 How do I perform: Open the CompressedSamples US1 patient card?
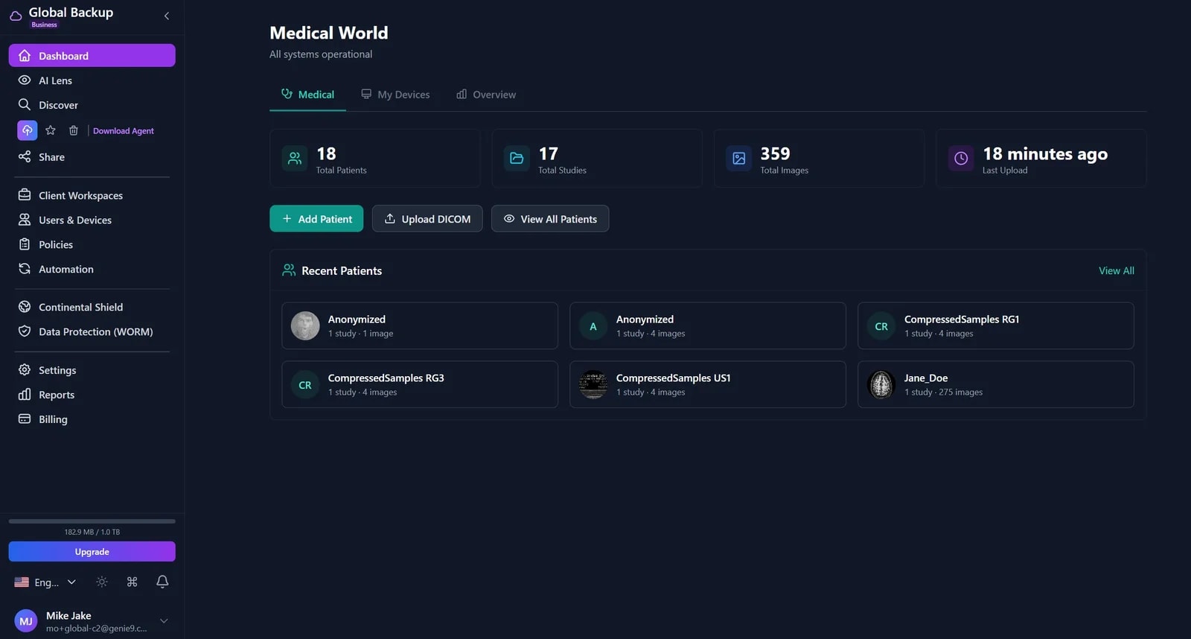[x=708, y=384]
